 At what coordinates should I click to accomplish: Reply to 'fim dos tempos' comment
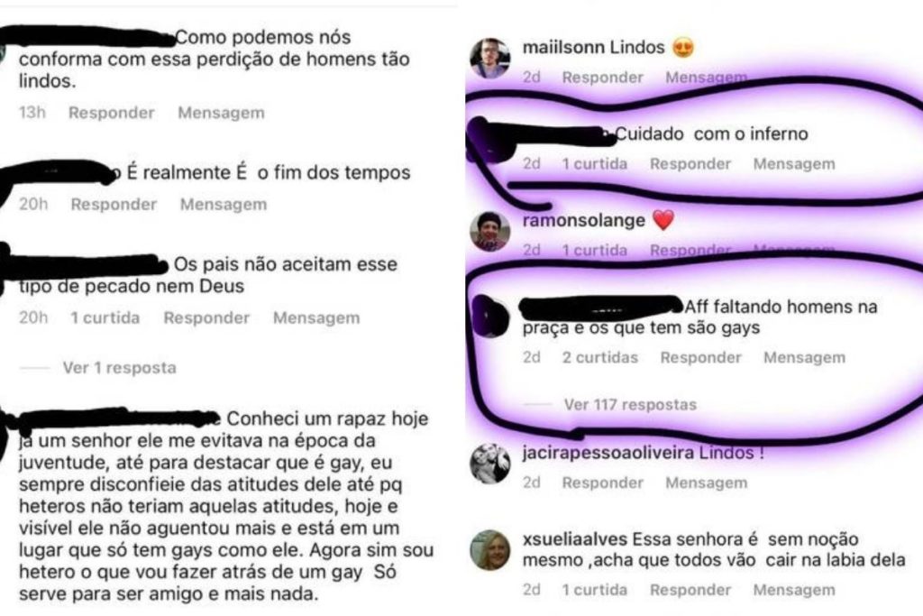pyautogui.click(x=114, y=205)
